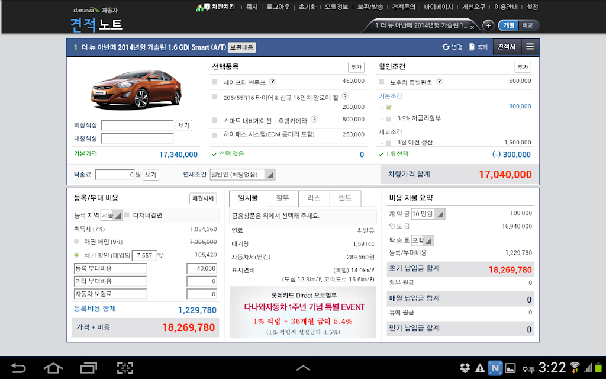
Task: Click 추가 in 선택품목
Action: (x=356, y=67)
